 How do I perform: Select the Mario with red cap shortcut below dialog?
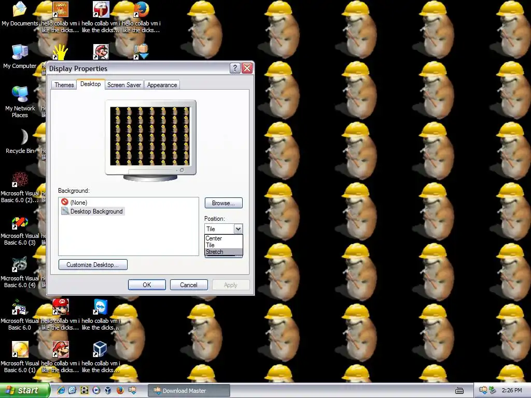tap(61, 307)
